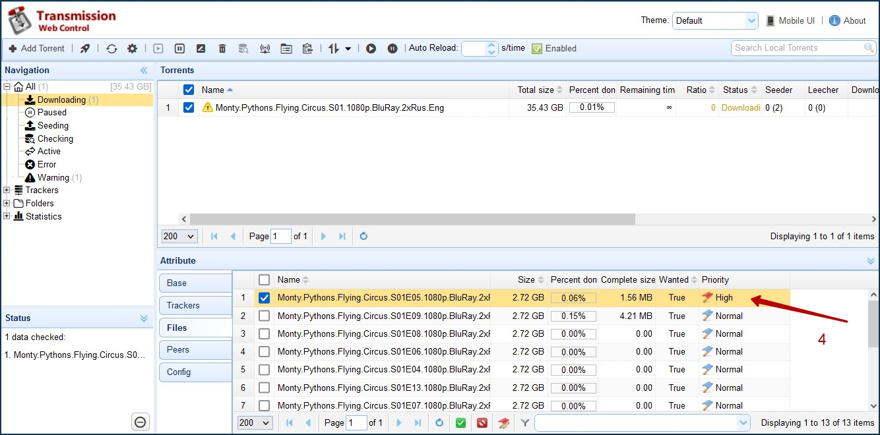
Task: Pause selected torrents with the toolbar pause-box icon
Action: [179, 48]
